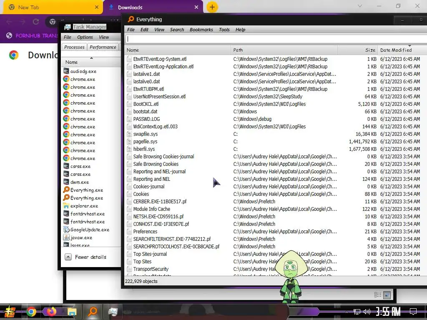The image size is (427, 320).
Task: Open the Help menu in Everything
Action: click(240, 30)
